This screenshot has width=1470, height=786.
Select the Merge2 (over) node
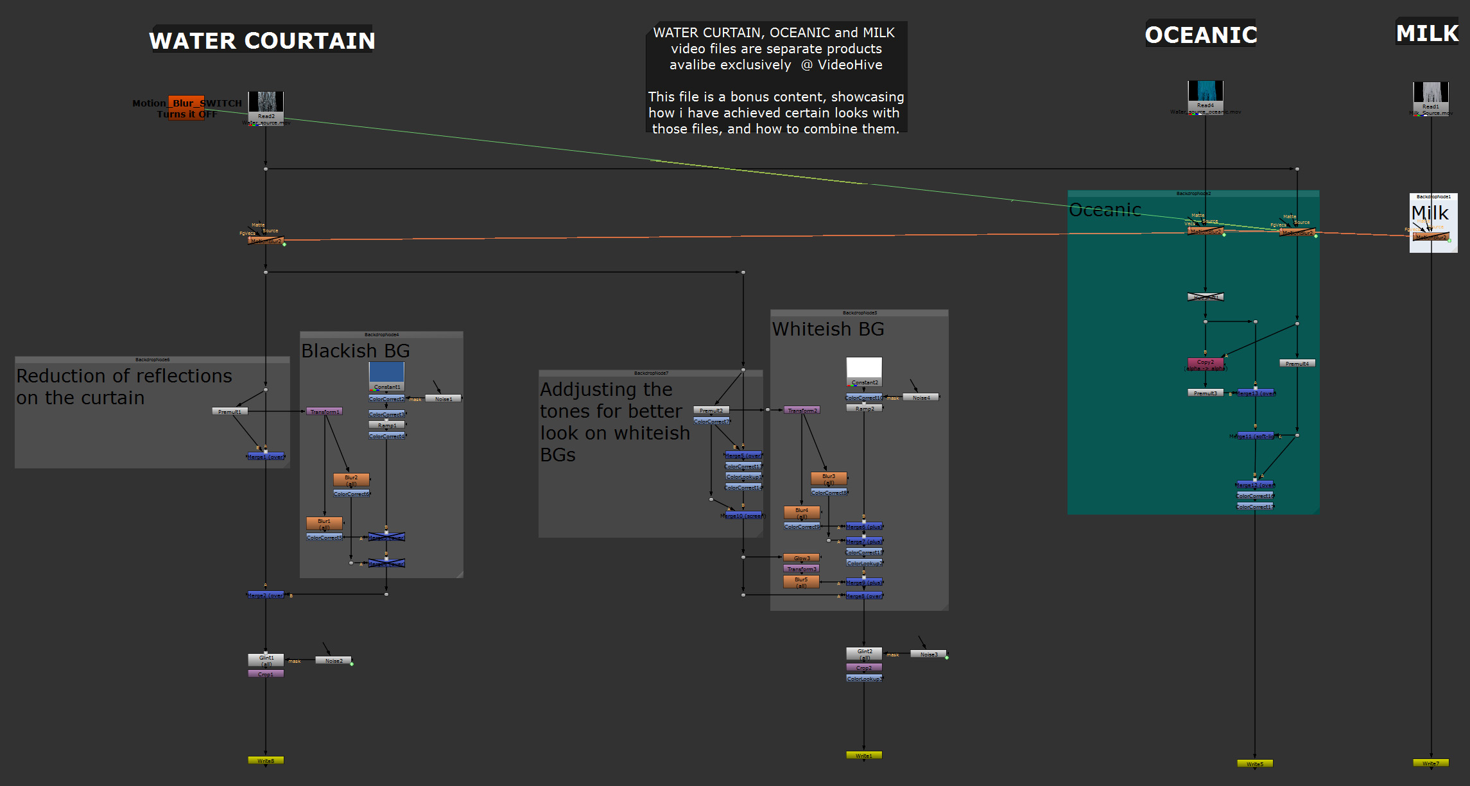click(266, 595)
